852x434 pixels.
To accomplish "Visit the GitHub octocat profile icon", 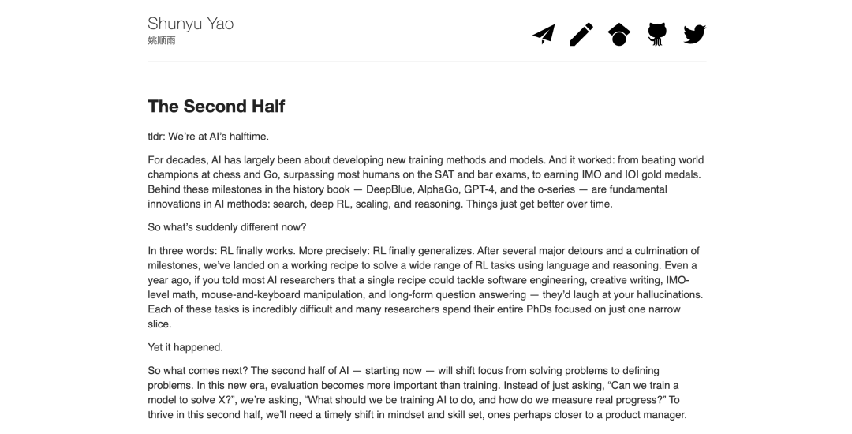I will pos(657,34).
